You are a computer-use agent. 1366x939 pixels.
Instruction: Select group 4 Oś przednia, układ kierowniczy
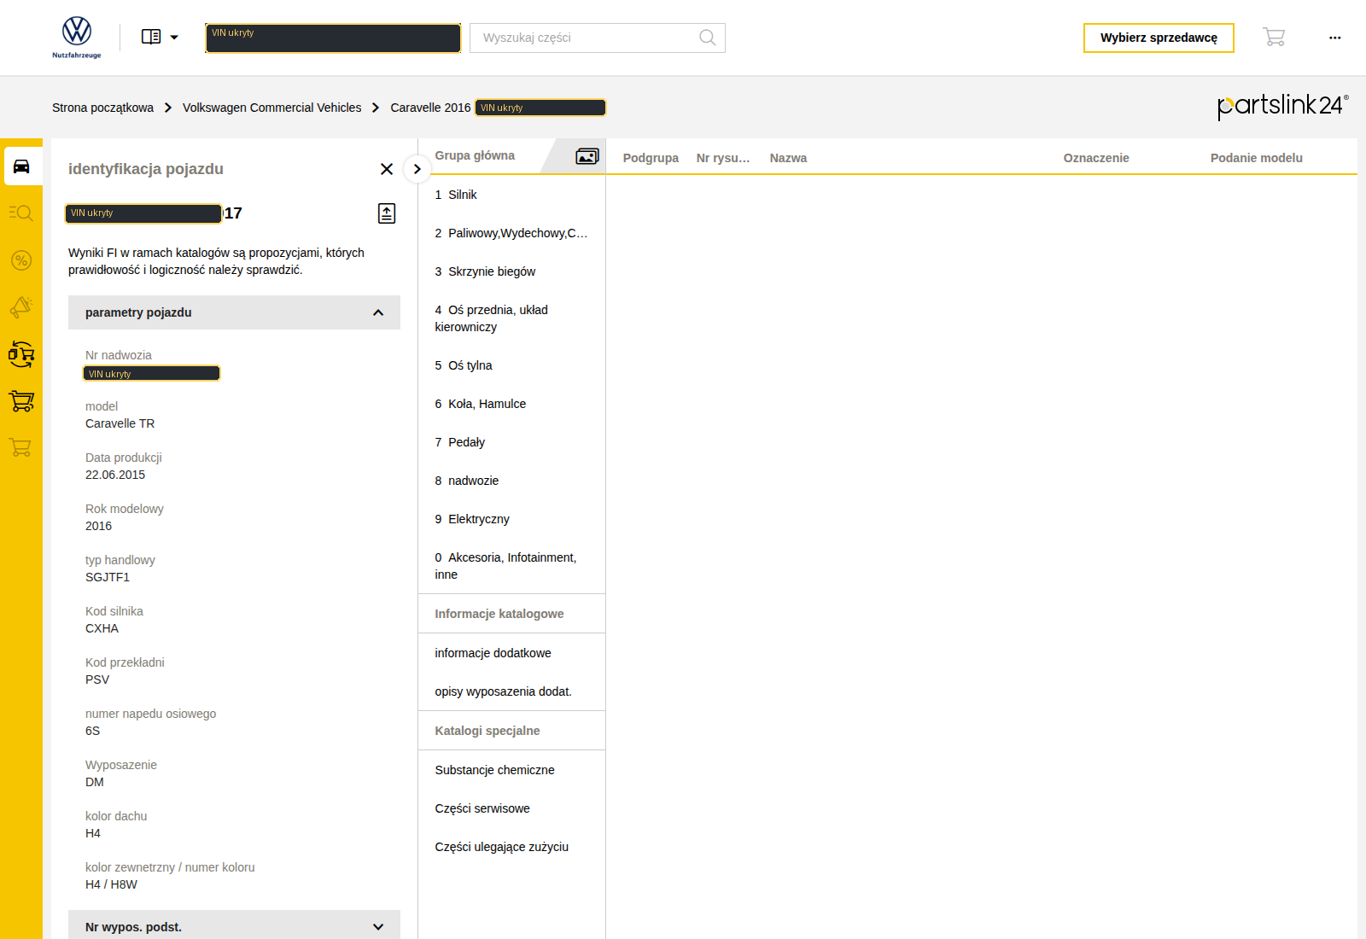pyautogui.click(x=511, y=318)
